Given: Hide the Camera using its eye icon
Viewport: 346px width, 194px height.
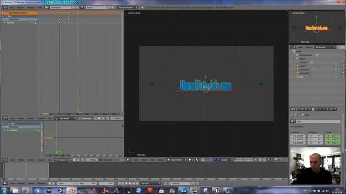Looking at the screenshot, I should [336, 63].
